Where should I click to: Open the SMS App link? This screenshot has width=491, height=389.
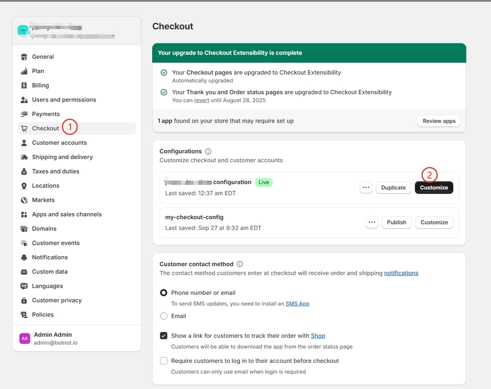point(297,304)
